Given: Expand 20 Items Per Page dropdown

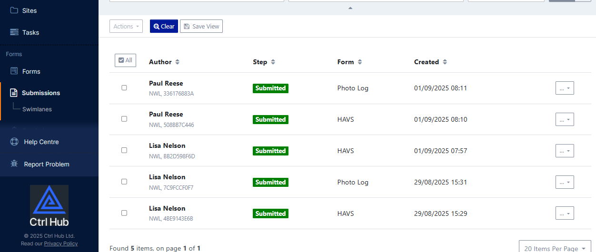Looking at the screenshot, I should pos(555,247).
